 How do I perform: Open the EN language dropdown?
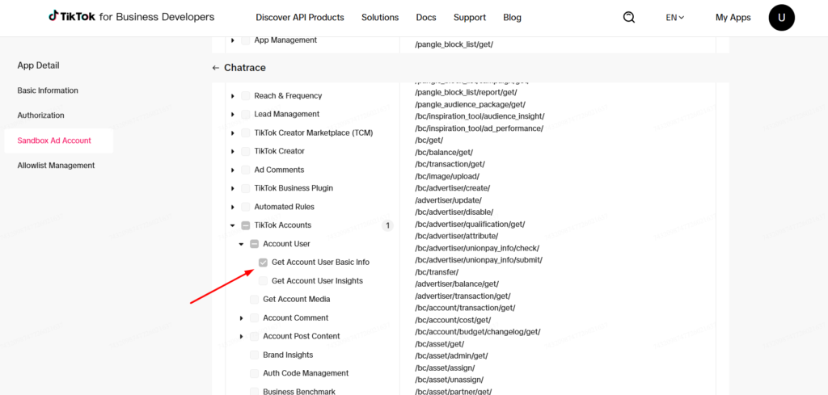[x=674, y=17]
